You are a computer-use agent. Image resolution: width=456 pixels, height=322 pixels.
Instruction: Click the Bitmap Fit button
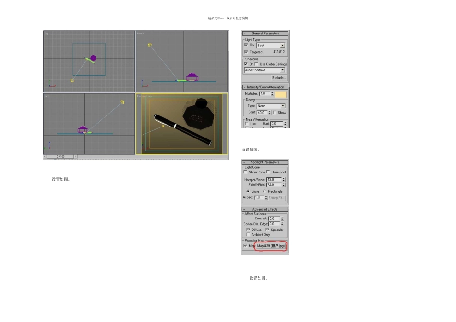coord(277,198)
